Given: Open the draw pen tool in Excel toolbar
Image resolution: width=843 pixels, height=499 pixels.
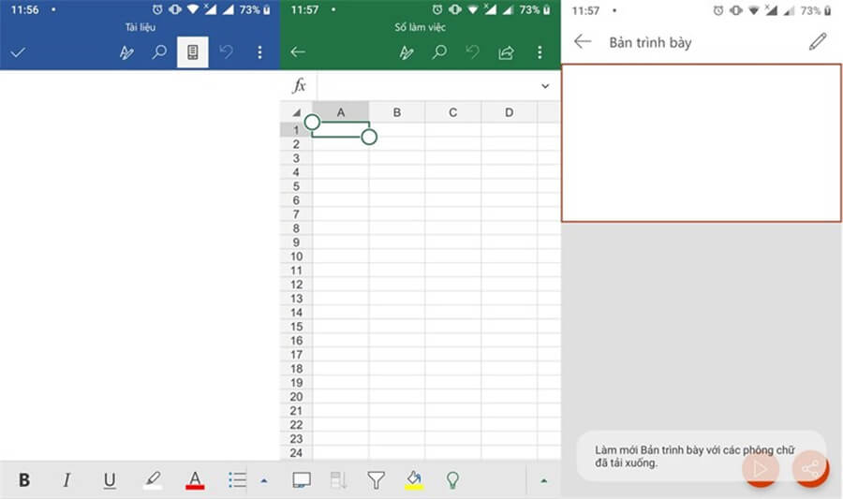Looking at the screenshot, I should click(407, 52).
